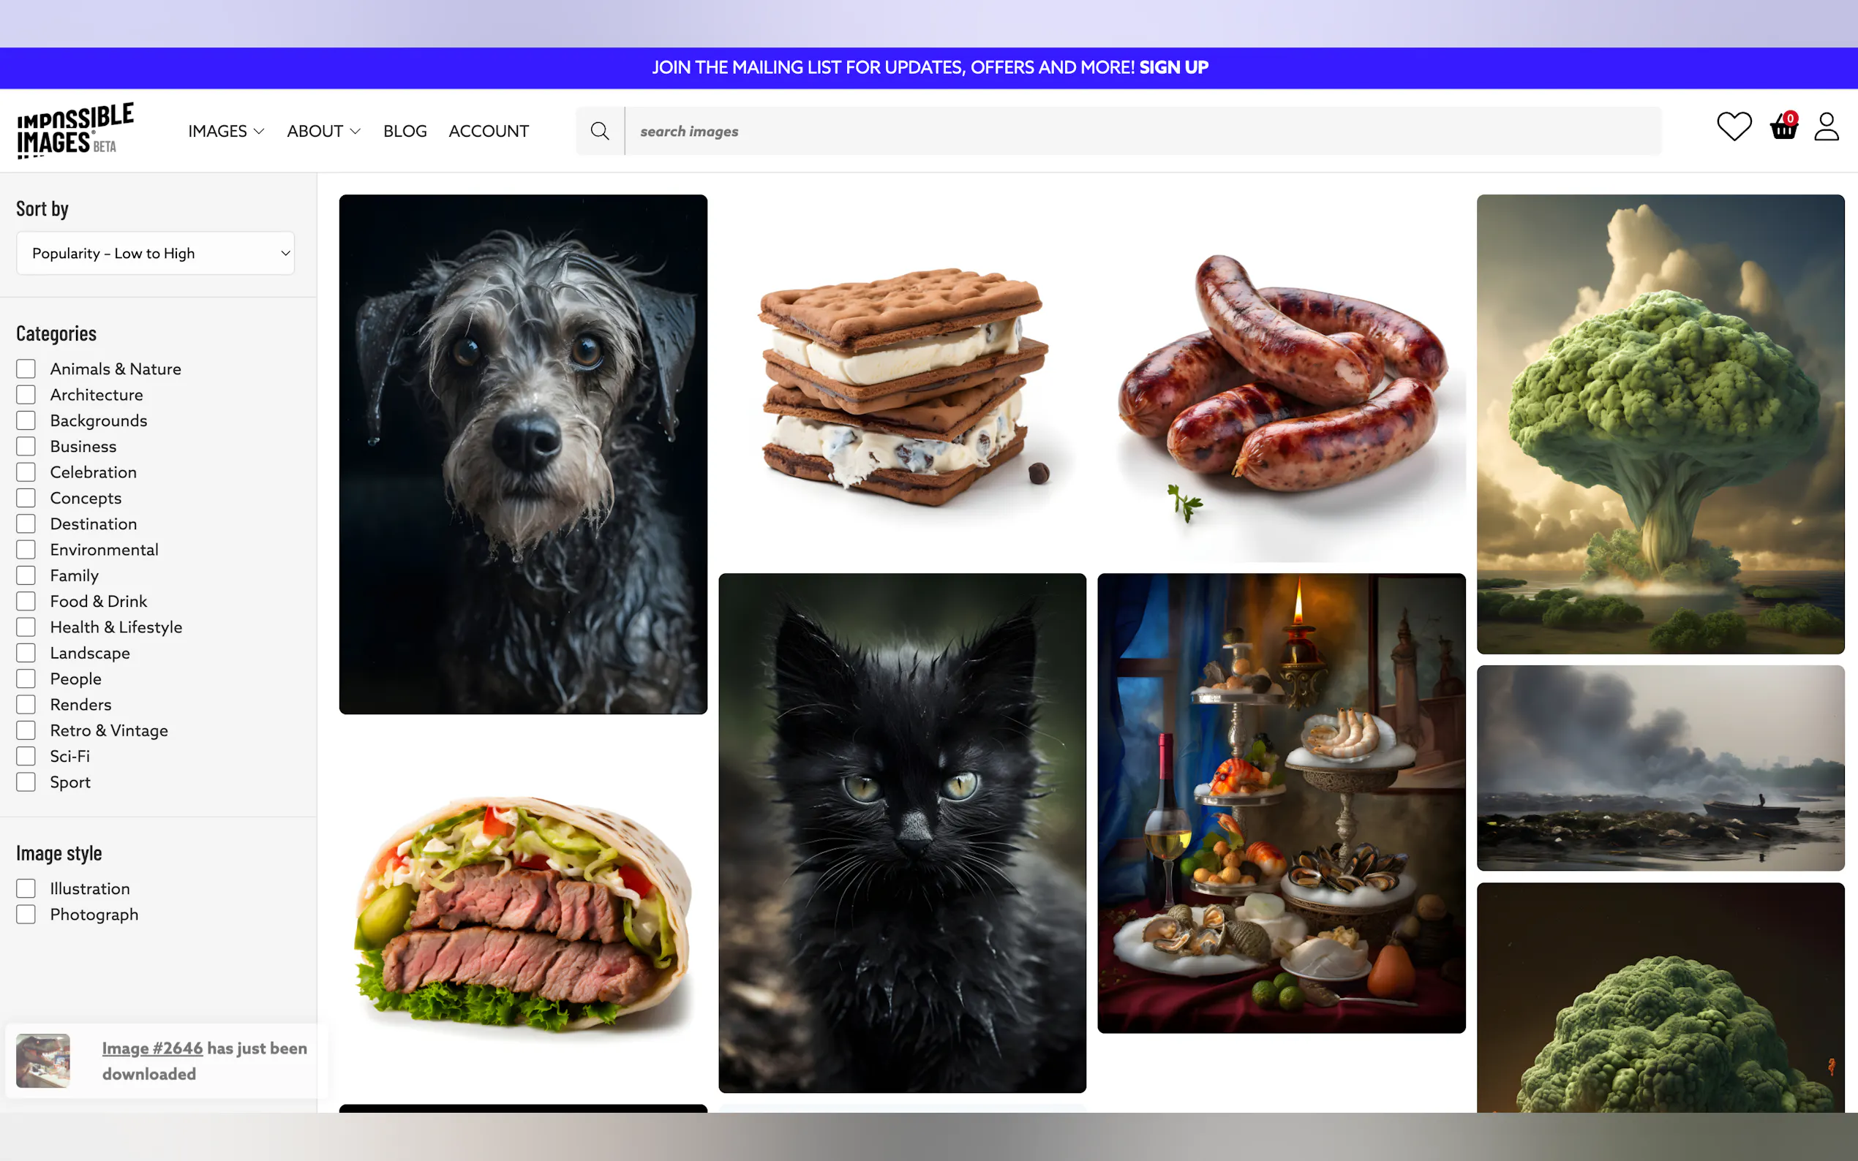This screenshot has width=1858, height=1161.
Task: Open the ACCOUNT menu item
Action: tap(489, 131)
